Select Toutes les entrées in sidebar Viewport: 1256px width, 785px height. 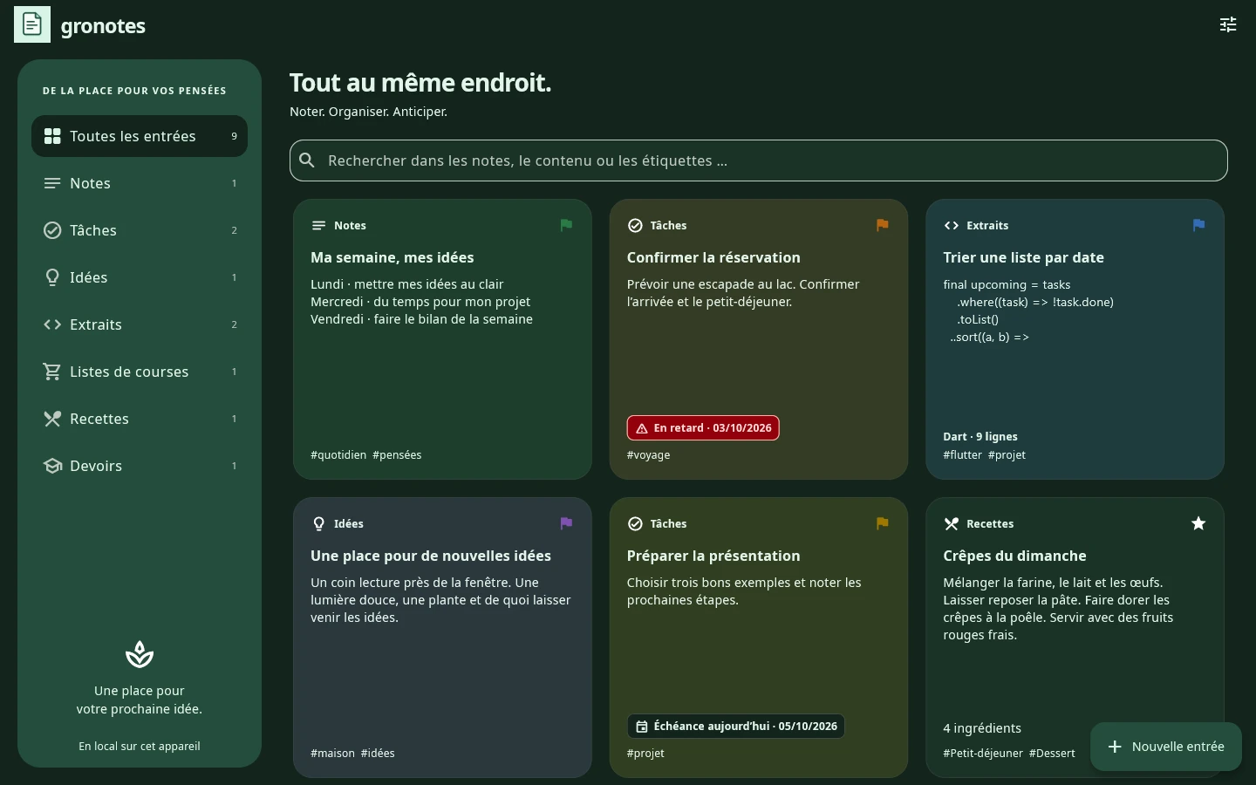pos(140,136)
